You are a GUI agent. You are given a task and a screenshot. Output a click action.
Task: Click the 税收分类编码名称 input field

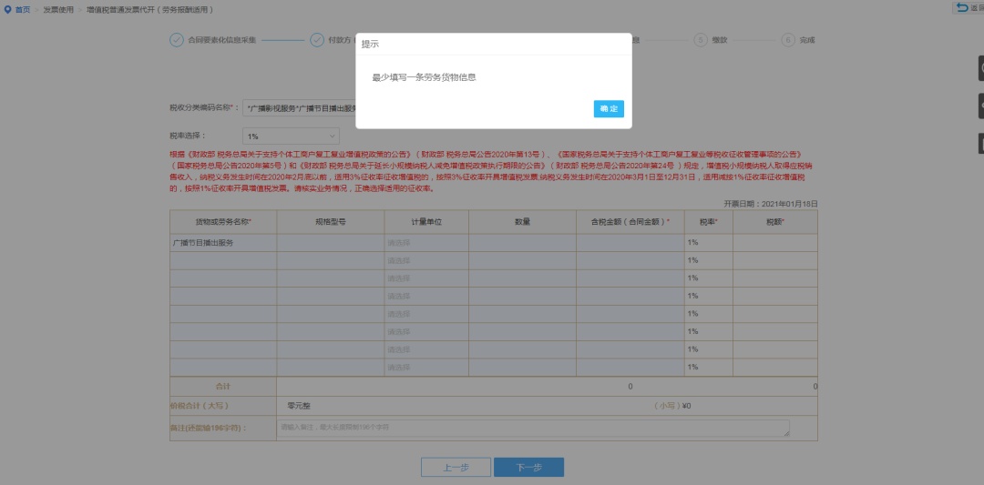tap(301, 107)
